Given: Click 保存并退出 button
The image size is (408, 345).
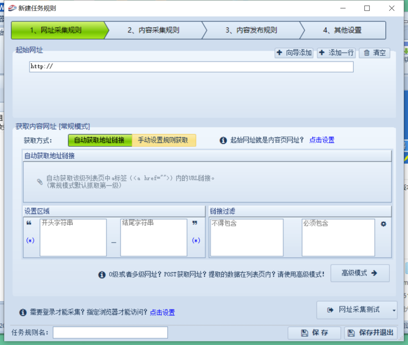Looking at the screenshot, I should point(371,333).
